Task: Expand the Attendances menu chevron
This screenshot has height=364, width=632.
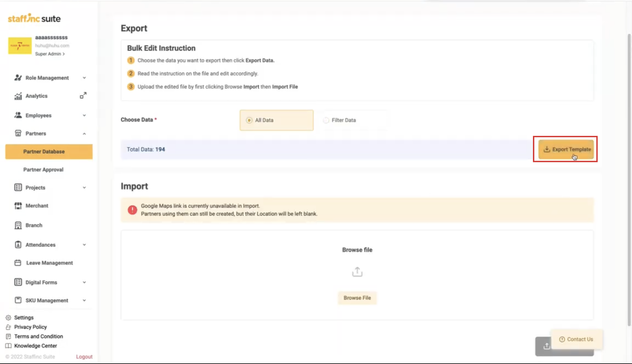Action: [84, 245]
